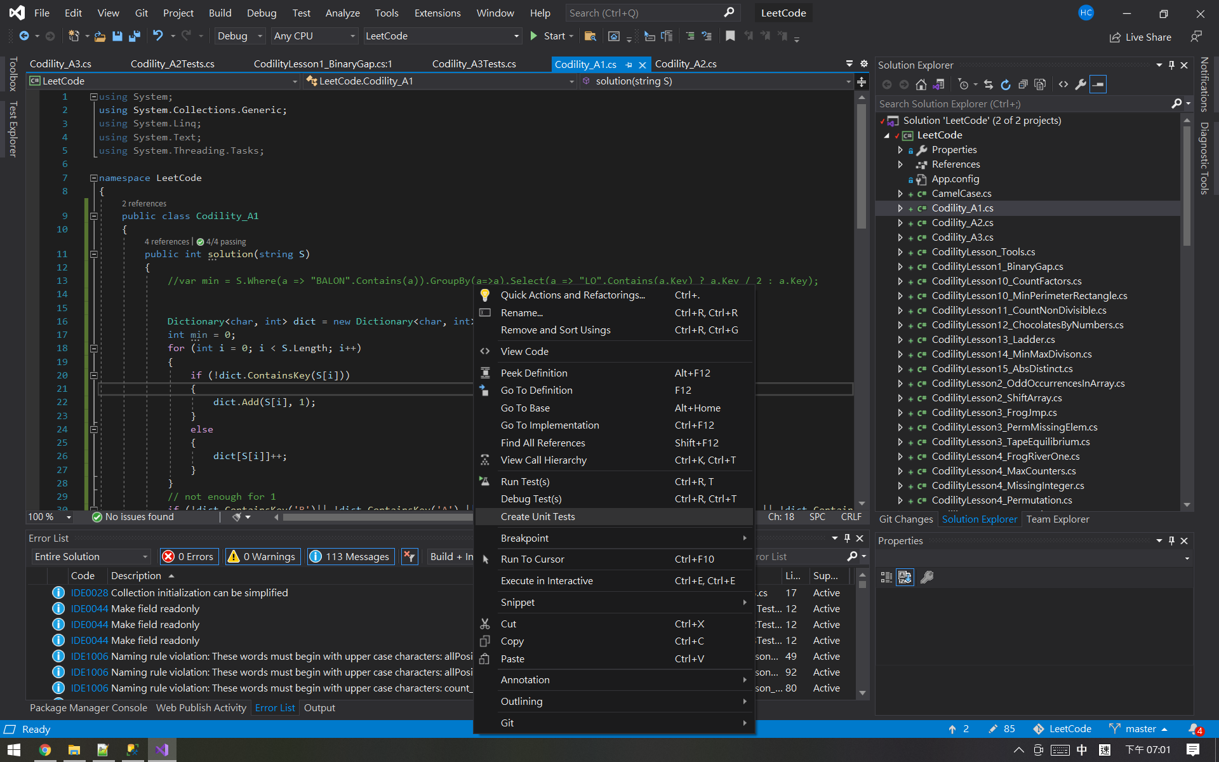Toggle the 0 Errors filter
The width and height of the screenshot is (1219, 762).
[x=189, y=556]
